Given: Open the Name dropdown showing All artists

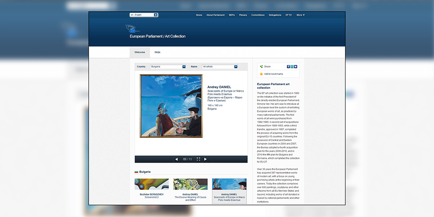Looking at the screenshot, I should [x=220, y=67].
